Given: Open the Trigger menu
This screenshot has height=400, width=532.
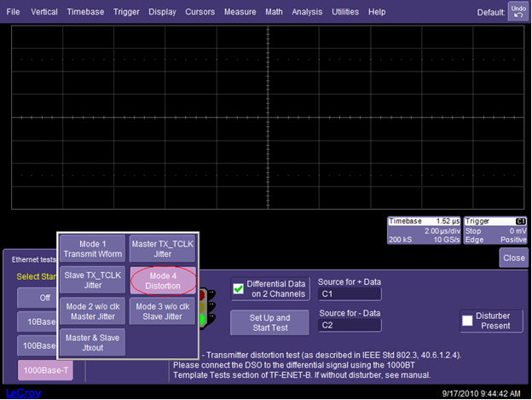Looking at the screenshot, I should [126, 12].
